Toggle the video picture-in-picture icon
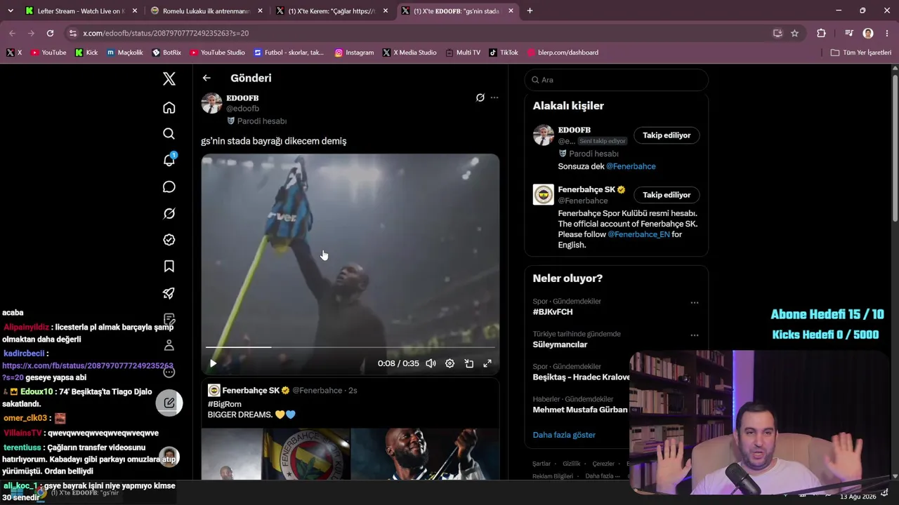Image resolution: width=899 pixels, height=505 pixels. point(468,363)
